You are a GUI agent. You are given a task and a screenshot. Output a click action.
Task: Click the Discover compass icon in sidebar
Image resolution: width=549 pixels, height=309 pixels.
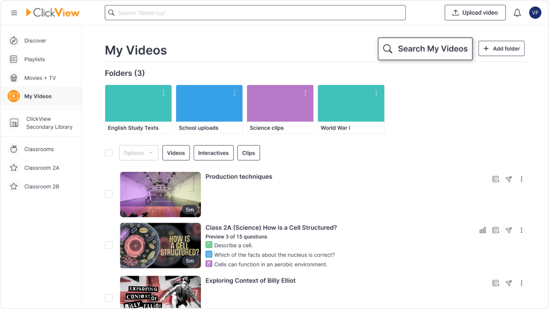point(14,41)
